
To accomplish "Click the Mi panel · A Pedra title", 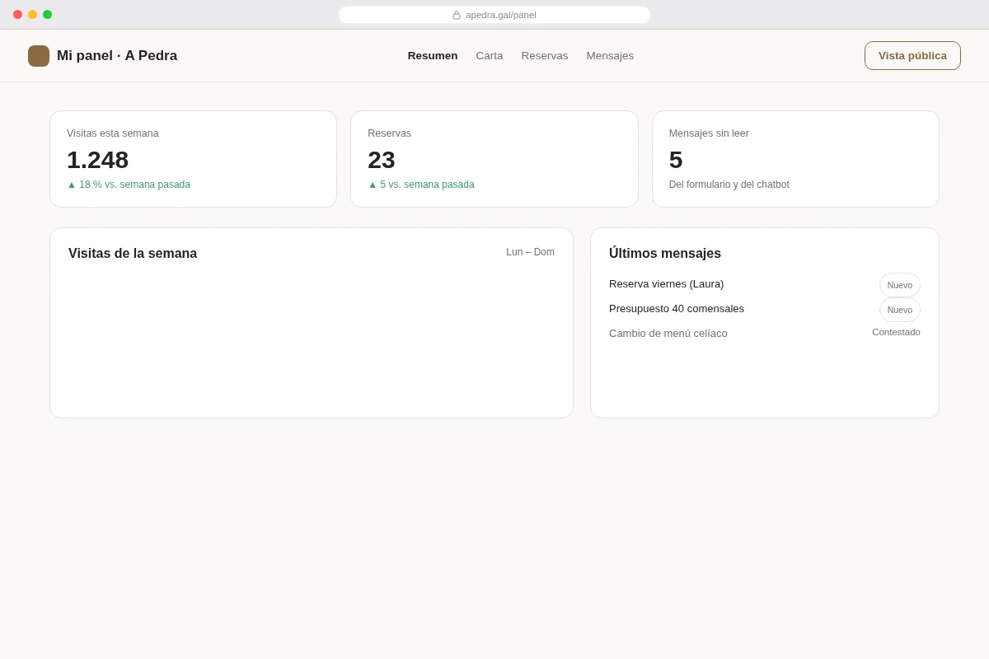I will [x=117, y=56].
